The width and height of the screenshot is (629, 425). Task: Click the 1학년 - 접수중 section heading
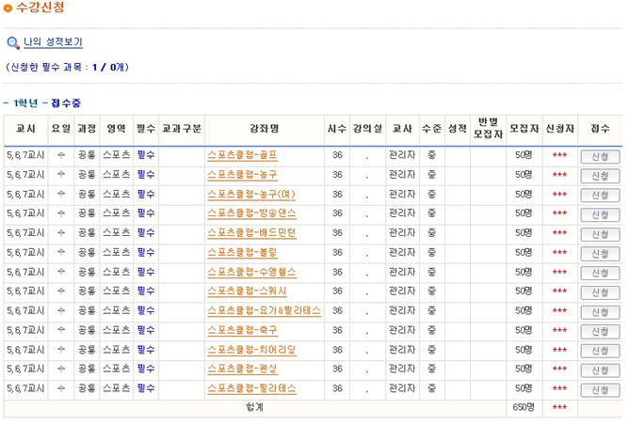(x=47, y=102)
